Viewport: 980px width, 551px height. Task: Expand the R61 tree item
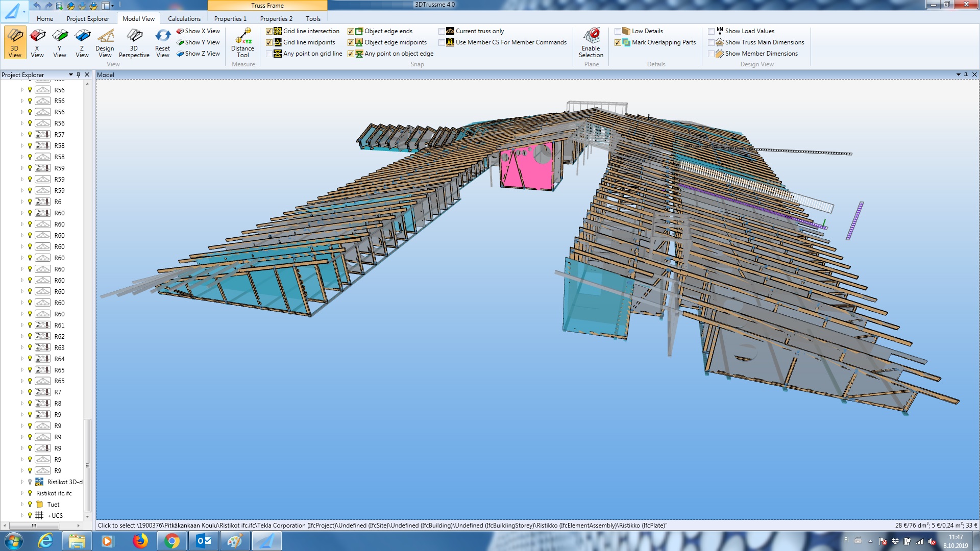pos(22,325)
